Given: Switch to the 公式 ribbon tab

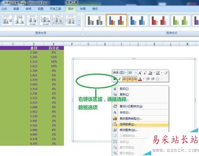Looking at the screenshot, I should click(4, 9).
